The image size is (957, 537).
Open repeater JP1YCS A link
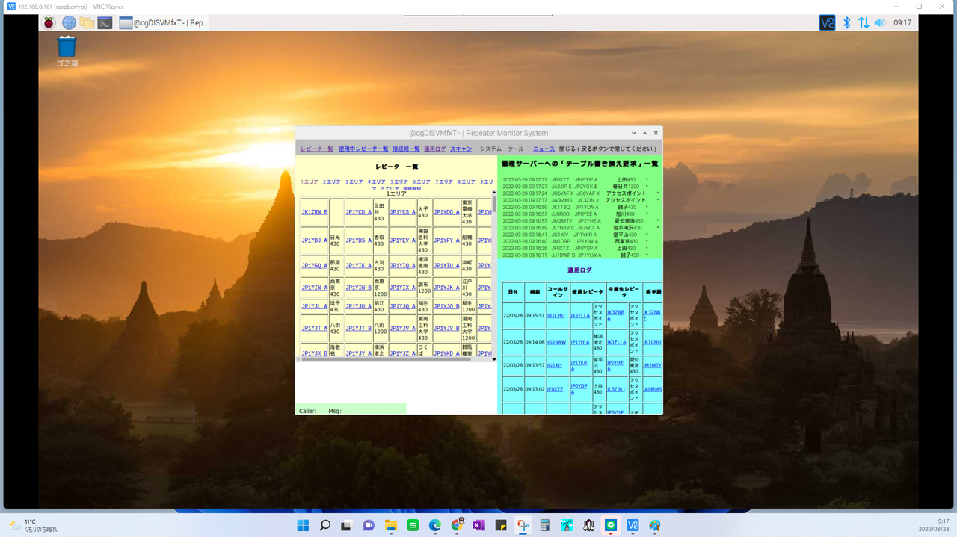(x=403, y=212)
